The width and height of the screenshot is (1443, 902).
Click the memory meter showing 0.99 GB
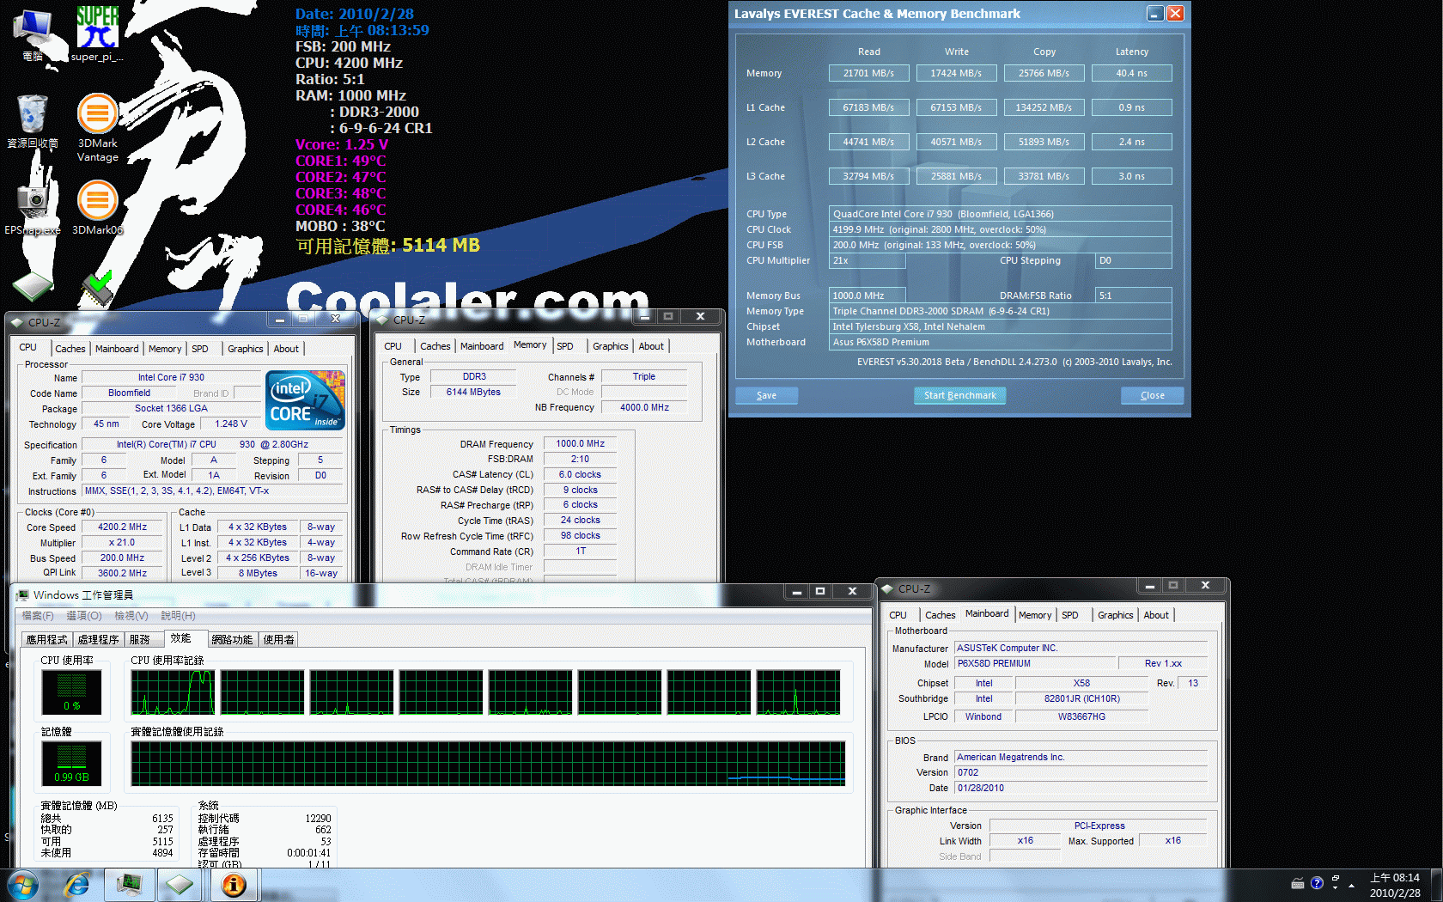(71, 764)
